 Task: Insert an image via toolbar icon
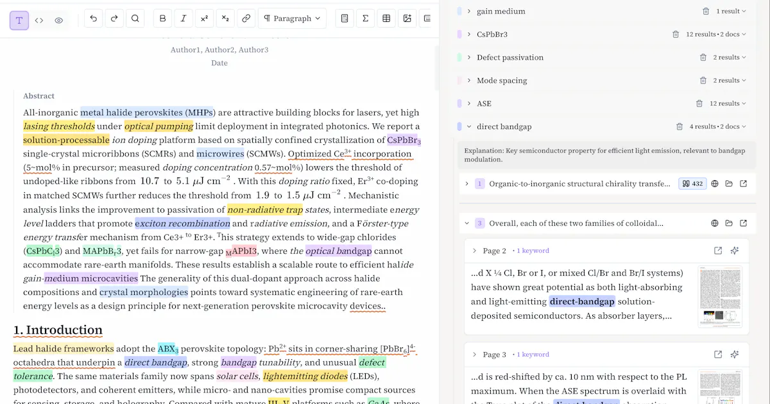(407, 19)
